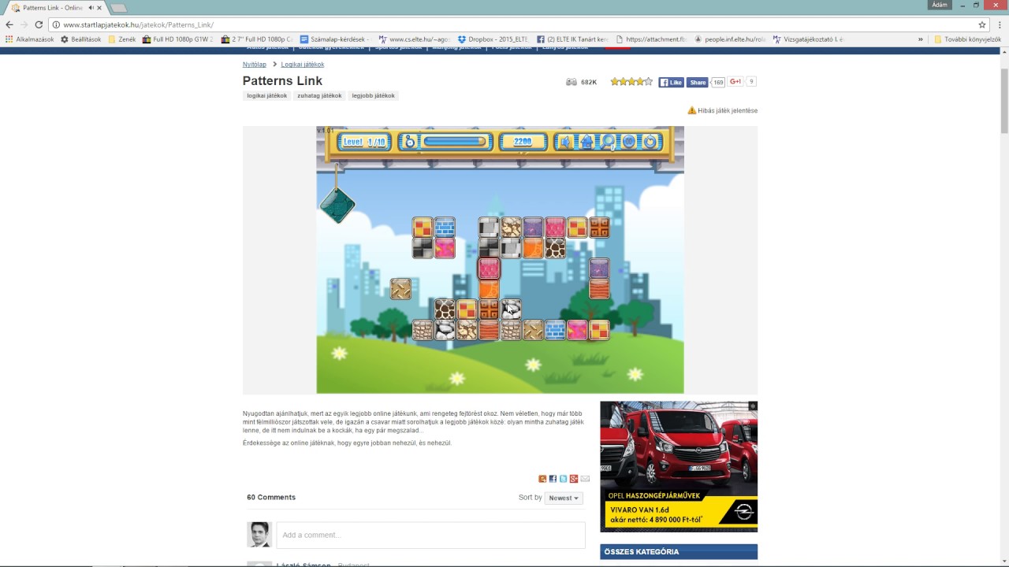This screenshot has width=1009, height=567.
Task: Click the logikai játékok tag
Action: pyautogui.click(x=267, y=95)
